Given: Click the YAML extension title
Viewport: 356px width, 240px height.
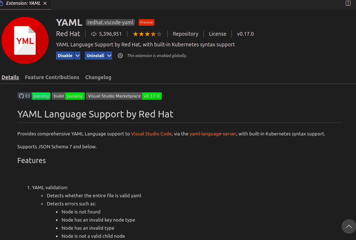Looking at the screenshot, I should coord(69,22).
